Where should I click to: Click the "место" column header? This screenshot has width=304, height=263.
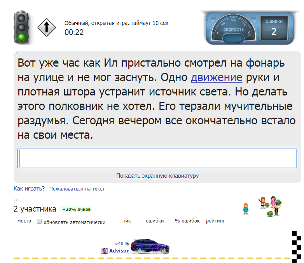24,221
